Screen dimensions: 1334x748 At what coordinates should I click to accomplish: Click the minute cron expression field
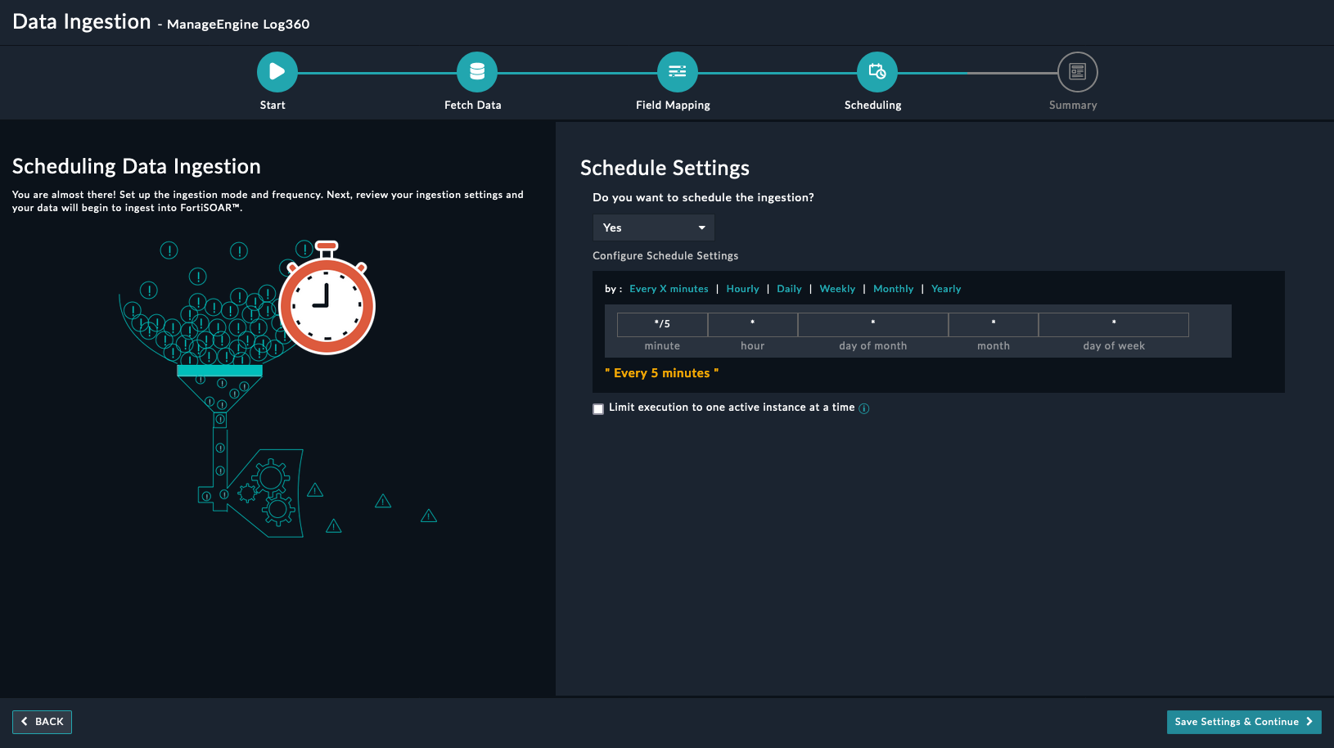pos(662,325)
